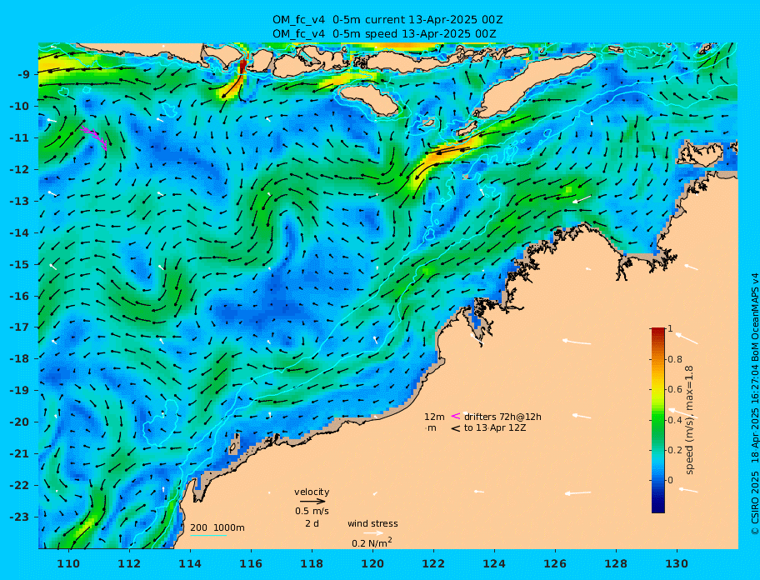Click the 'wind stress' legend label
The width and height of the screenshot is (760, 580).
(x=372, y=523)
